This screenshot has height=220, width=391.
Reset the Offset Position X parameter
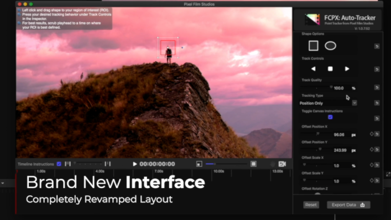pos(377,134)
